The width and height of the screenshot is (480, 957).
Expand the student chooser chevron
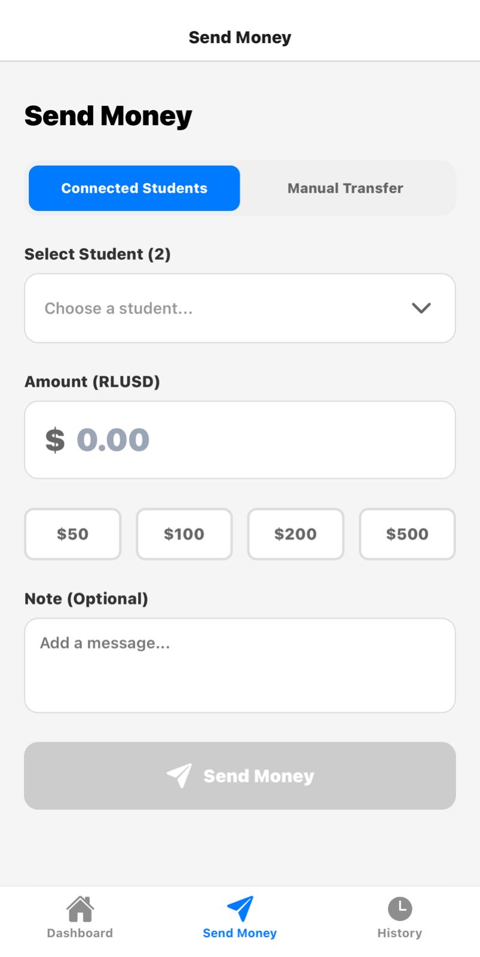click(x=421, y=308)
